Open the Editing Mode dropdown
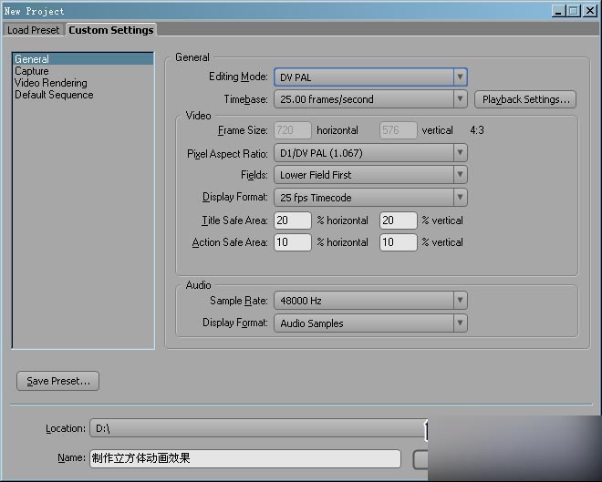Screen dimensions: 602x482 tap(370, 77)
